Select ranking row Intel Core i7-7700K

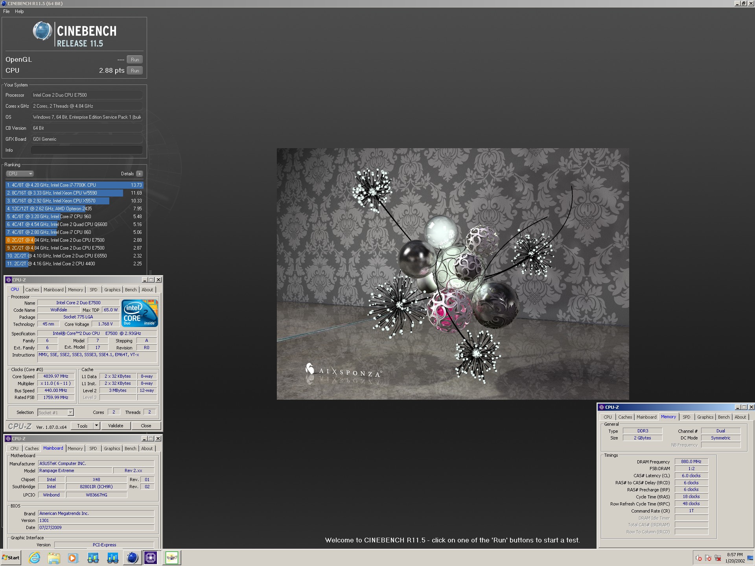coord(74,185)
